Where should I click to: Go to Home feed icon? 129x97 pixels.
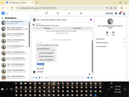pos(46,13)
